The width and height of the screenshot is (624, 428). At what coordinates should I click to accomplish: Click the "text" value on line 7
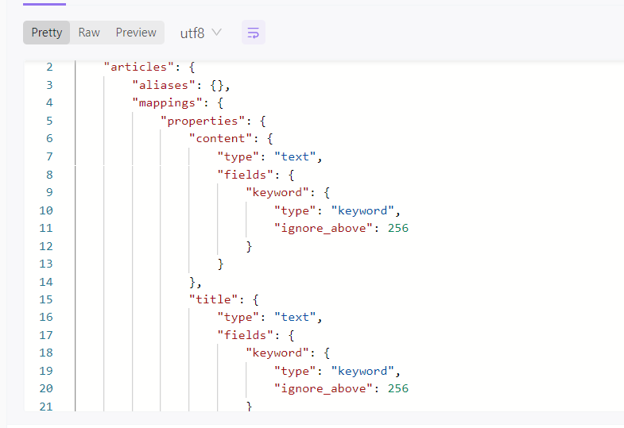pos(297,156)
